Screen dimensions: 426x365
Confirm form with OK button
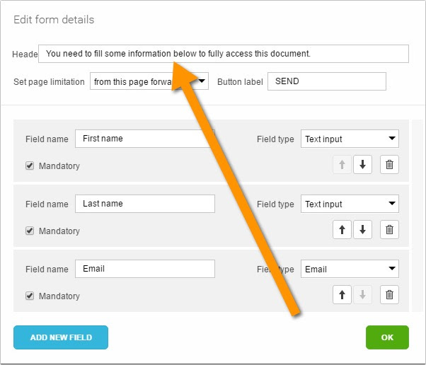pos(387,337)
